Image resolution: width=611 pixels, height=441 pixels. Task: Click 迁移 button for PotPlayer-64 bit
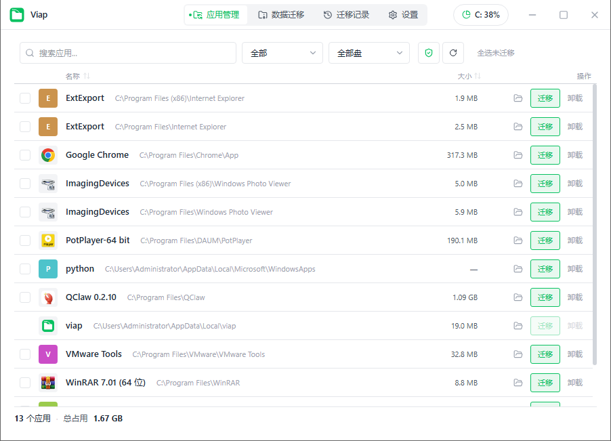545,240
